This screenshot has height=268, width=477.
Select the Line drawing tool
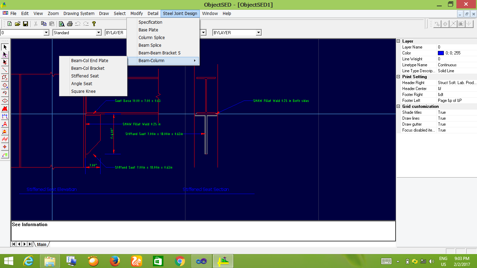tap(5, 70)
